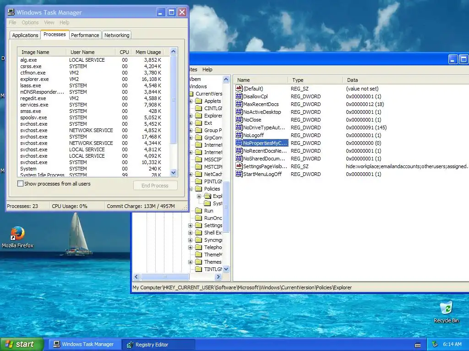Open the Options menu in Task Manager
This screenshot has height=351, width=469.
pos(30,22)
